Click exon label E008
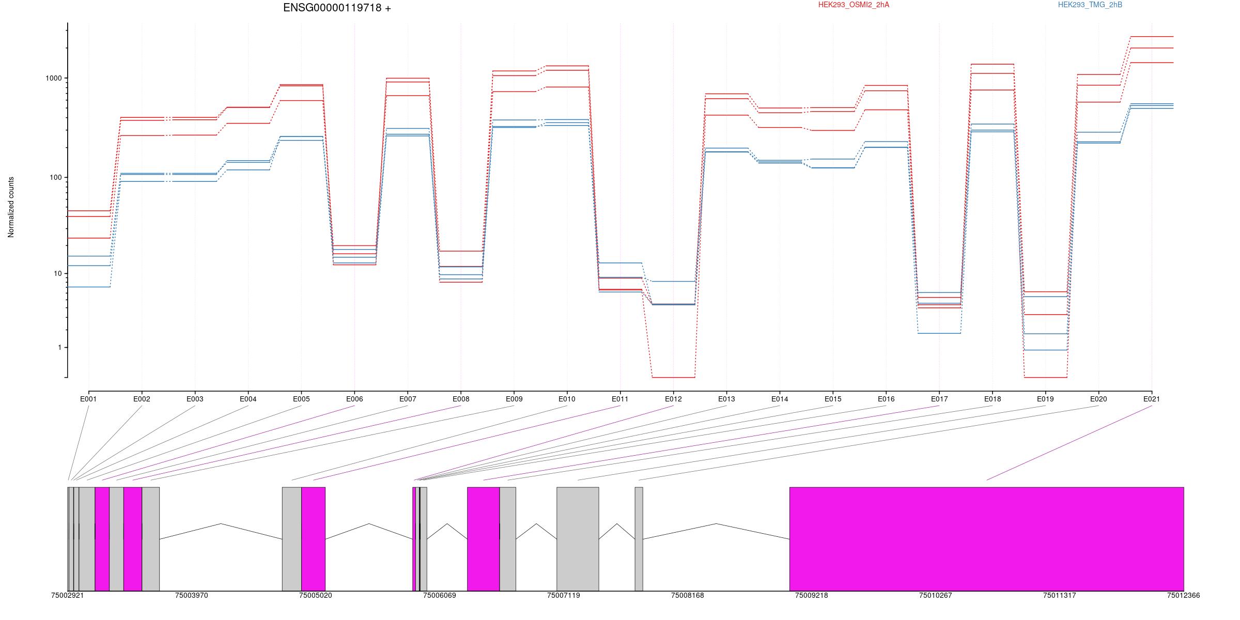 coord(461,399)
